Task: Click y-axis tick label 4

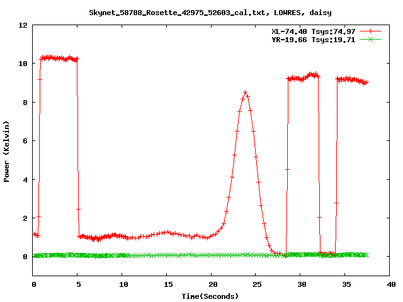Action: pos(25,180)
